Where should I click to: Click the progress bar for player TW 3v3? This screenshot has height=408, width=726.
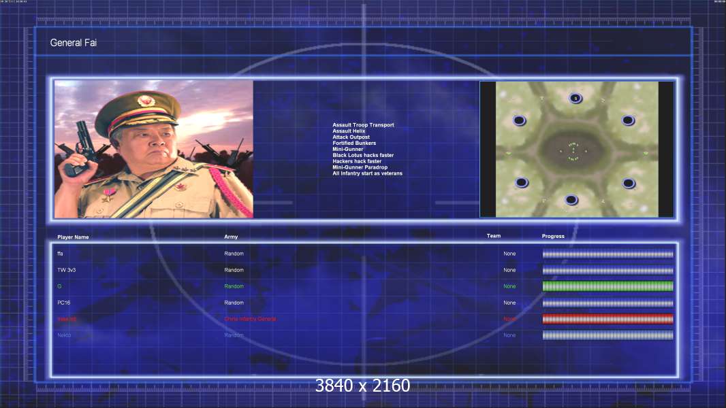pos(608,271)
